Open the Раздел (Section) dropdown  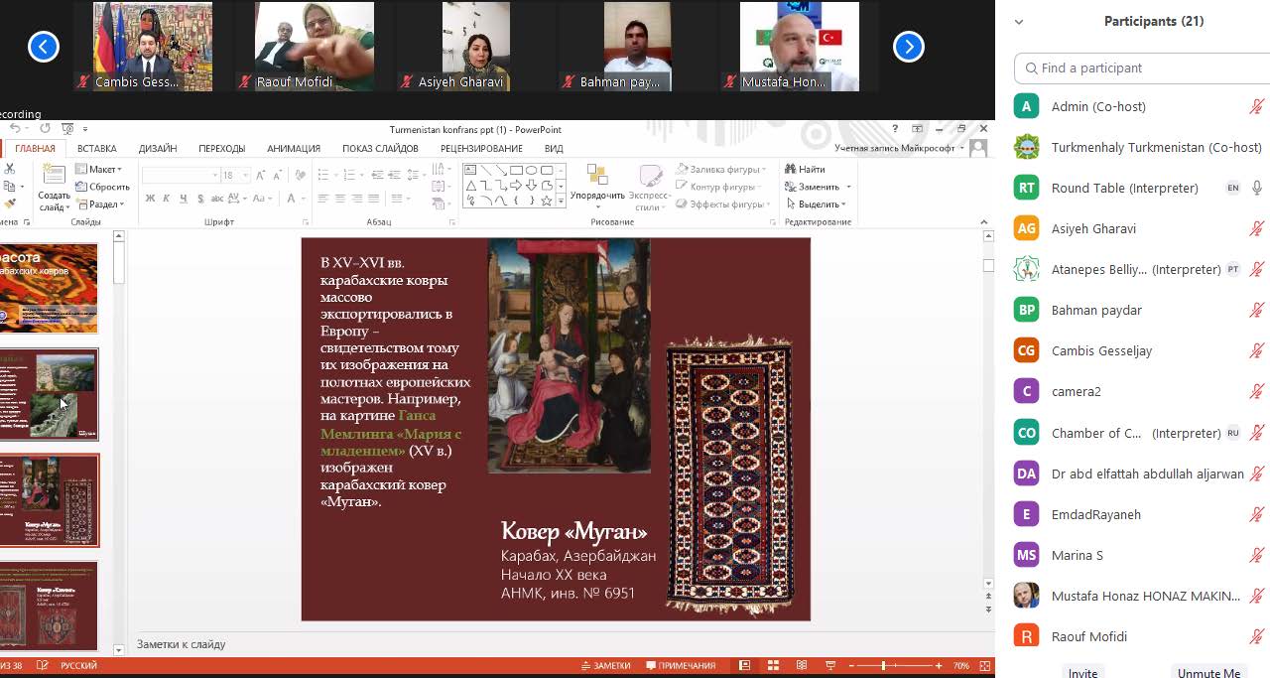click(101, 204)
